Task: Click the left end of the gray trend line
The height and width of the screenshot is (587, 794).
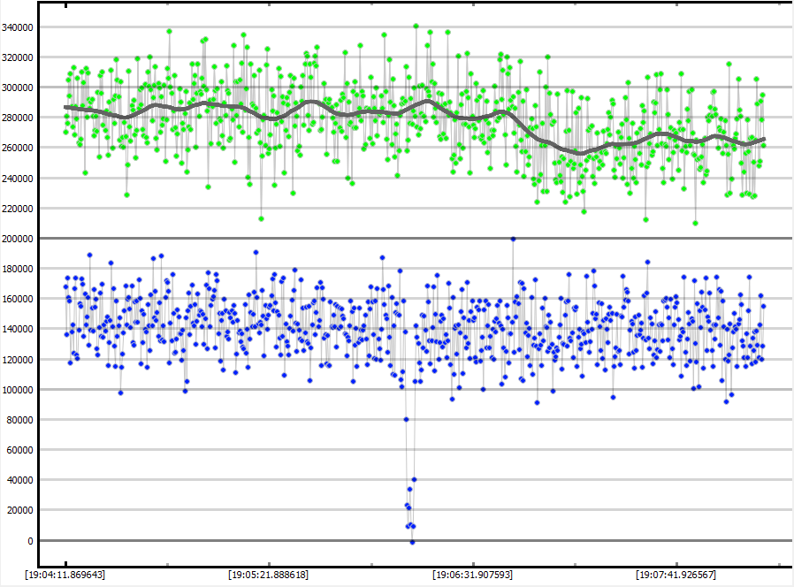Action: [x=65, y=107]
